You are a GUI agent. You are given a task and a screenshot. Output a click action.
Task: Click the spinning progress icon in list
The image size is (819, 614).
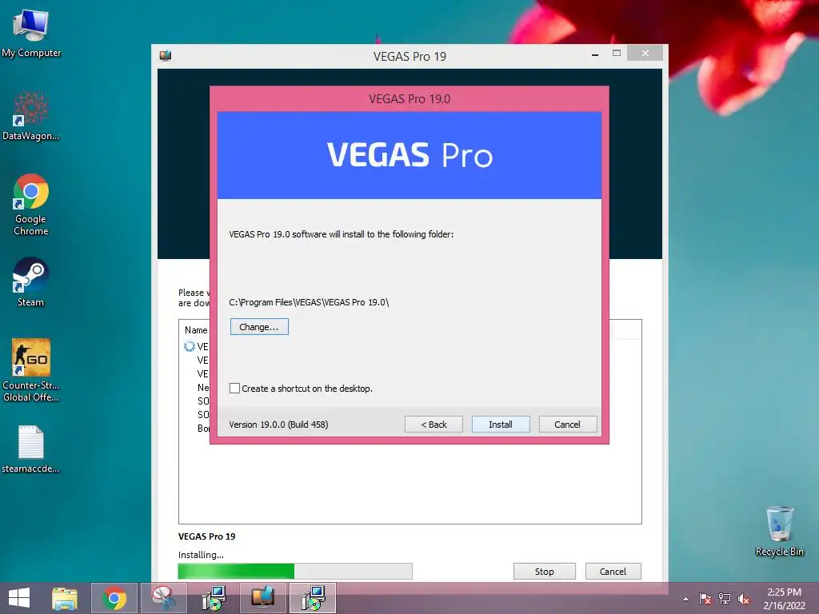[x=189, y=346]
